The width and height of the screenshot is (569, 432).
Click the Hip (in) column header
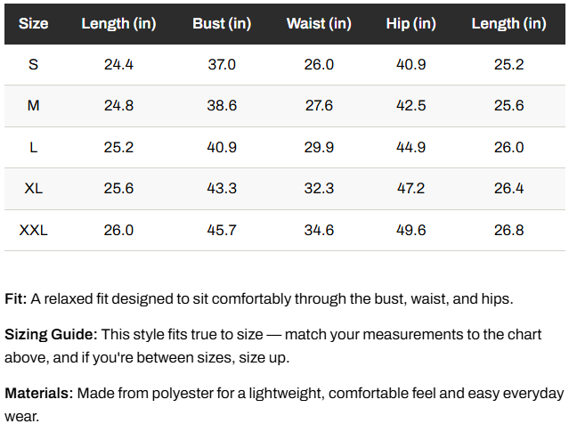pyautogui.click(x=410, y=23)
